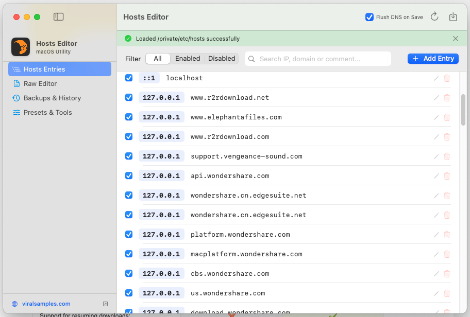Click the api.wondershare.com domain text

[230, 175]
